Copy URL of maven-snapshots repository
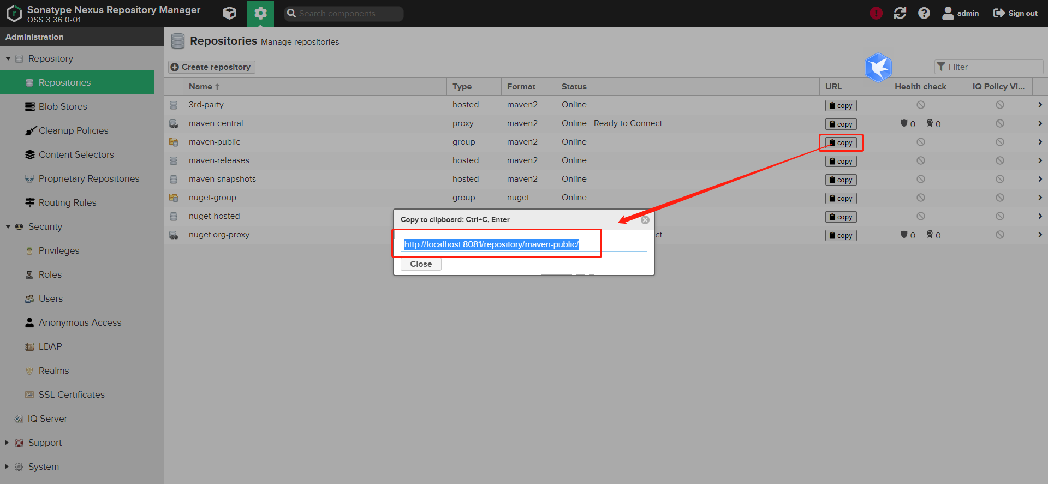This screenshot has width=1048, height=484. (841, 180)
